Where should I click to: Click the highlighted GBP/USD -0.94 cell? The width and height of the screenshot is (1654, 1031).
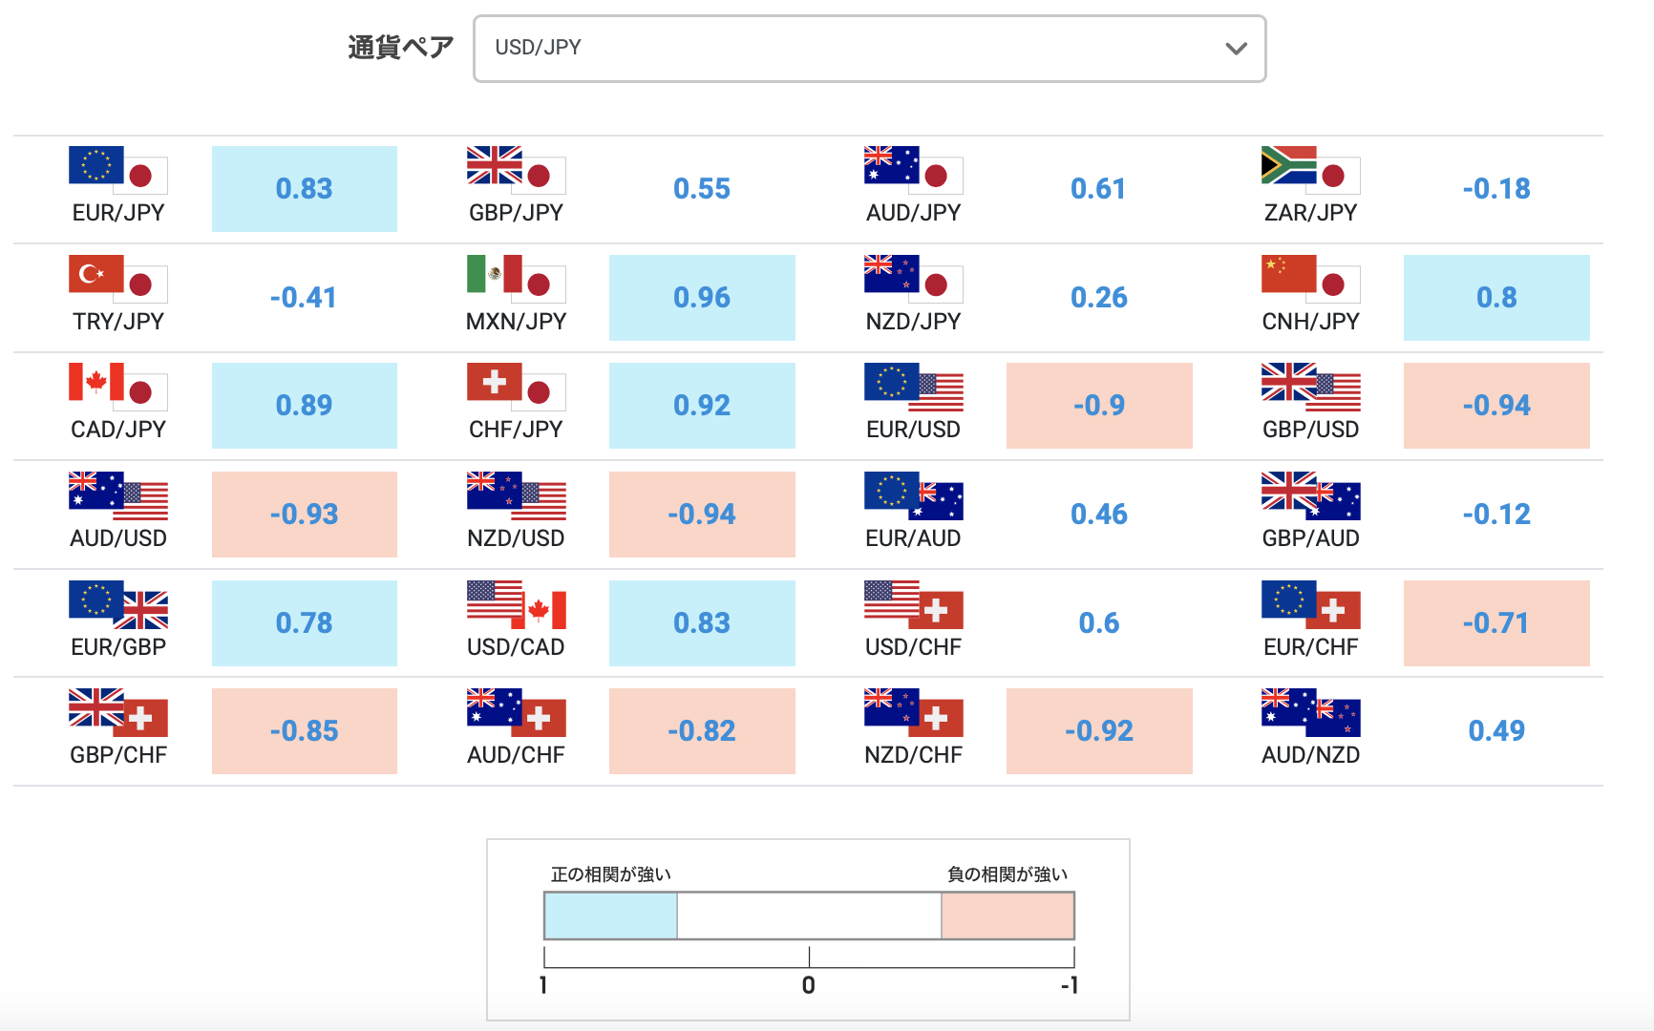click(1496, 405)
